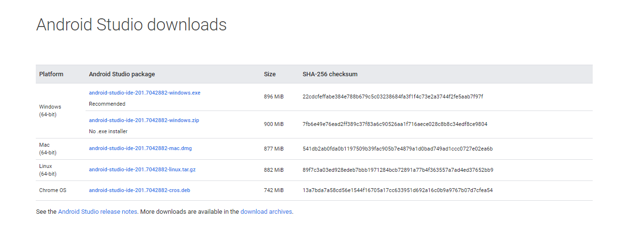Click the 877 MiB size value

coord(274,149)
